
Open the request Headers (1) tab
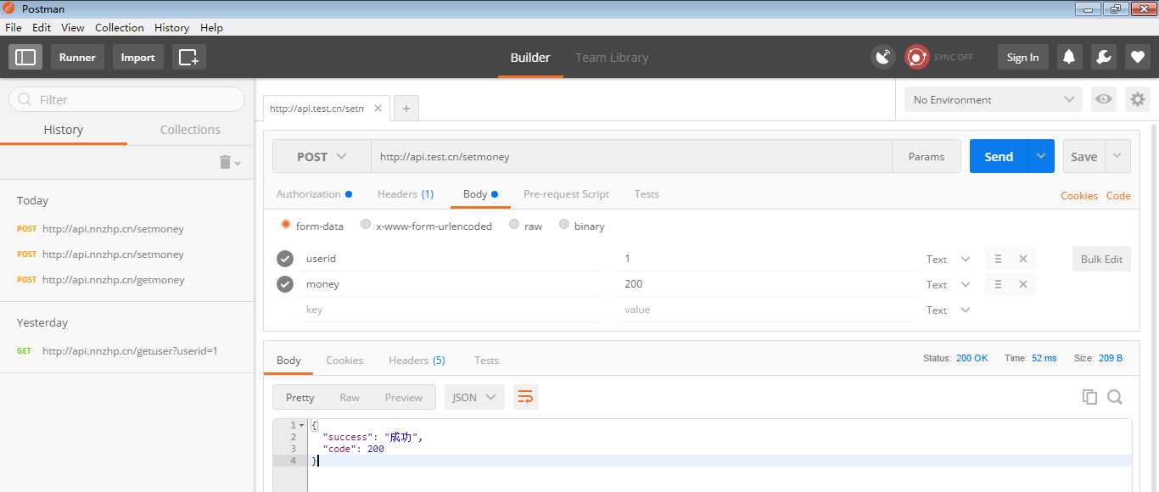406,194
